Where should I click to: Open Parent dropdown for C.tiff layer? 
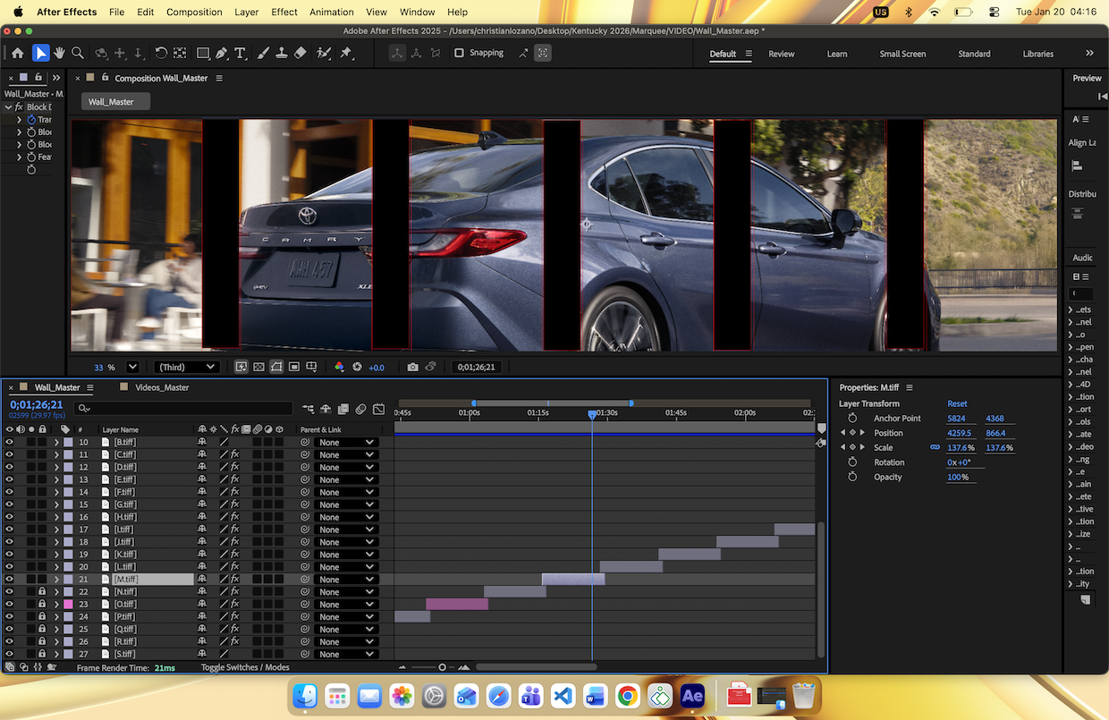tap(346, 454)
